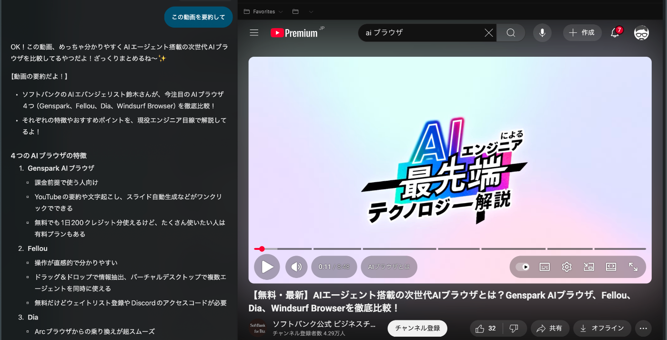Enable theater mode icon
Image resolution: width=667 pixels, height=340 pixels.
[611, 267]
